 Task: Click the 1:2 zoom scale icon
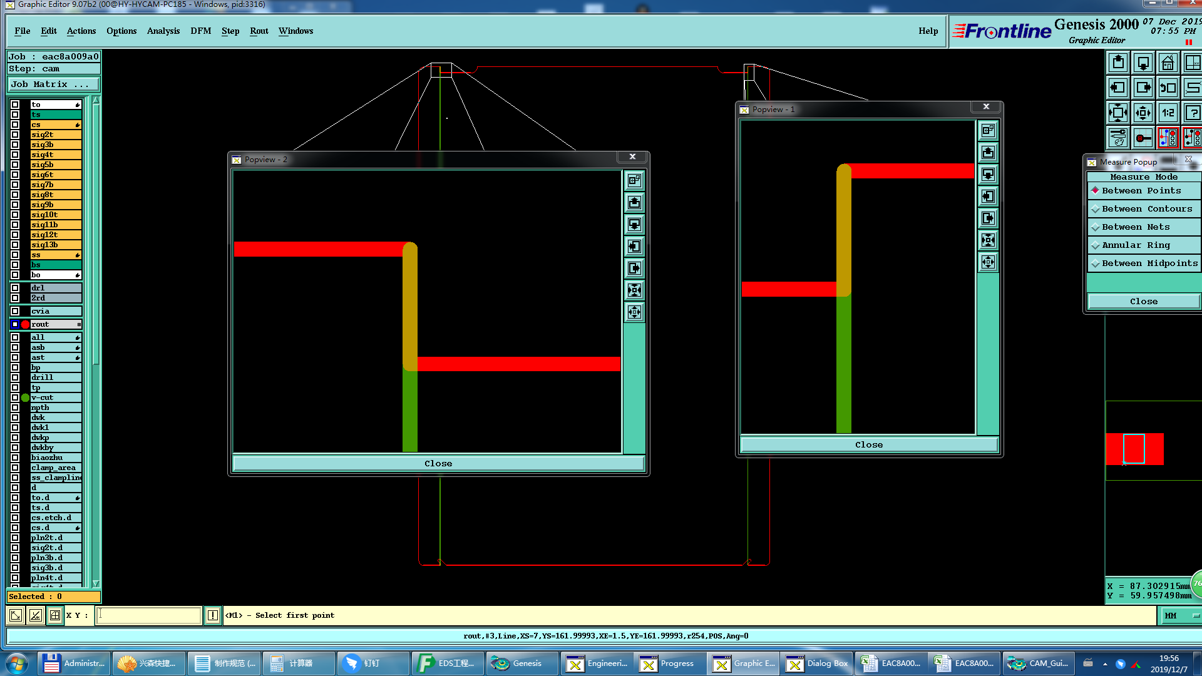click(1168, 113)
